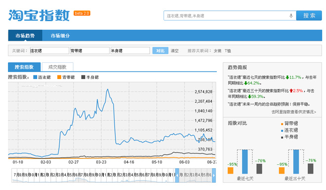Click the 背带裙 legend in 指数对比
This screenshot has height=190, width=326.
point(289,123)
